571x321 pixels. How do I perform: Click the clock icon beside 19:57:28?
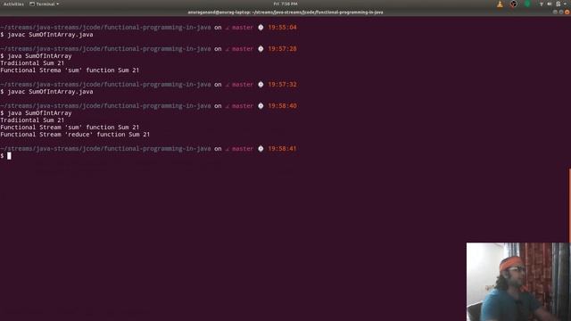tap(261, 49)
